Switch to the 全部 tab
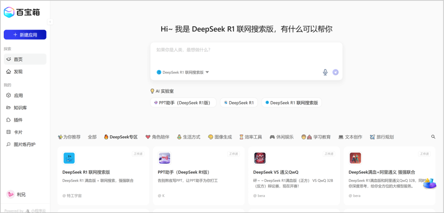Screen dimensions: 444x213 (x=92, y=137)
